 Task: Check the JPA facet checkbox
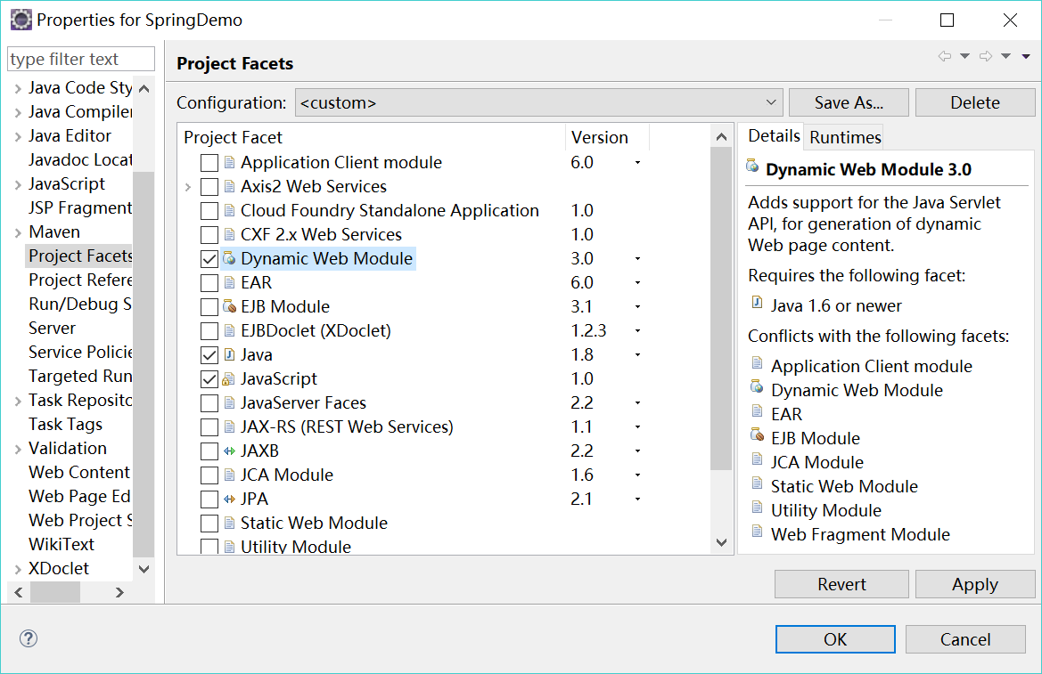pyautogui.click(x=208, y=499)
